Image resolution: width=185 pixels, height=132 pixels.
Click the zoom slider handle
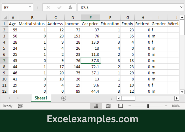[x=148, y=106]
